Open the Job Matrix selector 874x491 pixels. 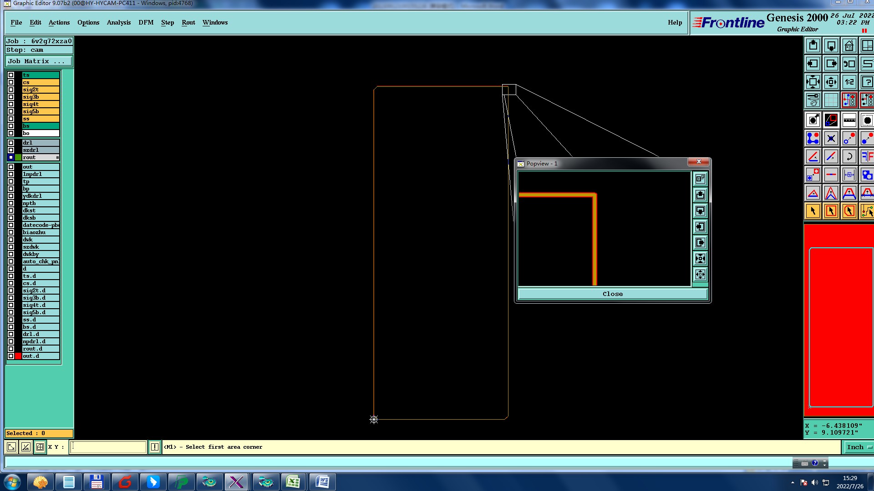pyautogui.click(x=39, y=61)
